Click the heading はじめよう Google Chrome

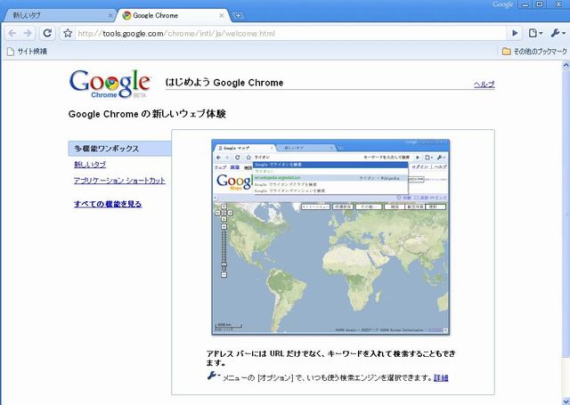tap(224, 83)
